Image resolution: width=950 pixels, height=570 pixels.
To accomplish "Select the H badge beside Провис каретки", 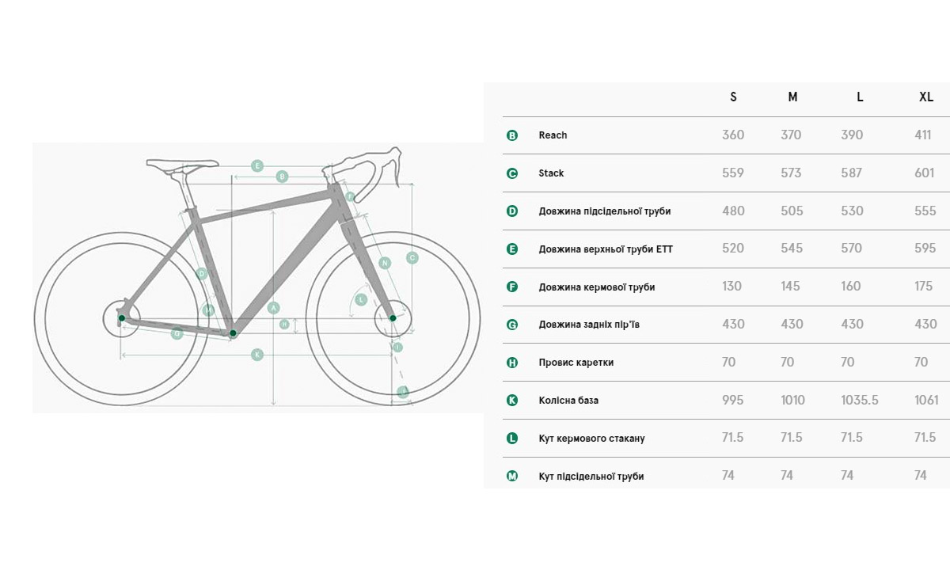I will 512,363.
